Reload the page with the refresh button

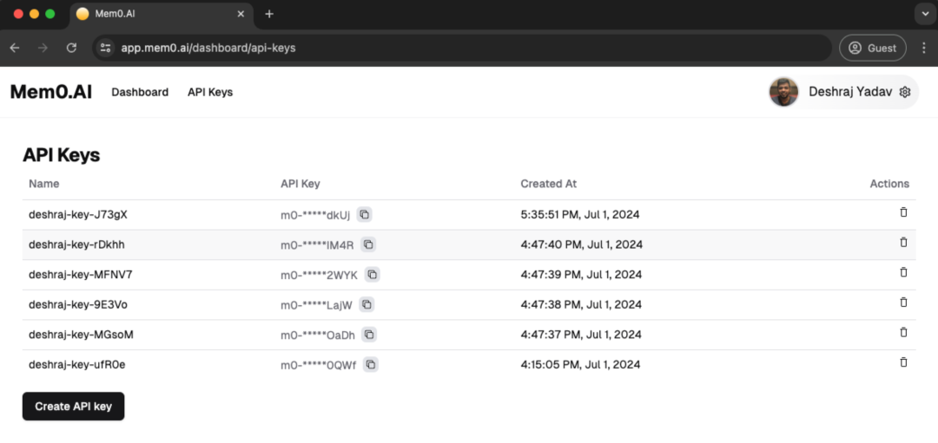(71, 48)
